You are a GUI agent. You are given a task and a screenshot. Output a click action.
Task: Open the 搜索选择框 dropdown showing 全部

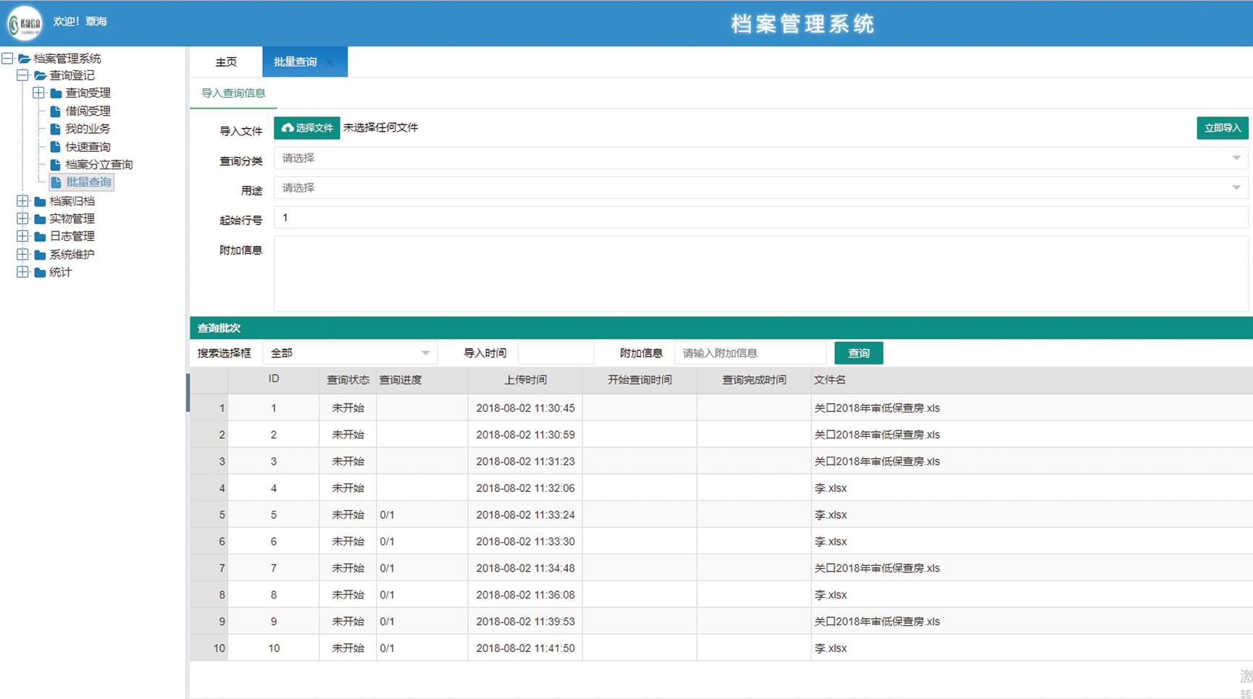(x=350, y=353)
